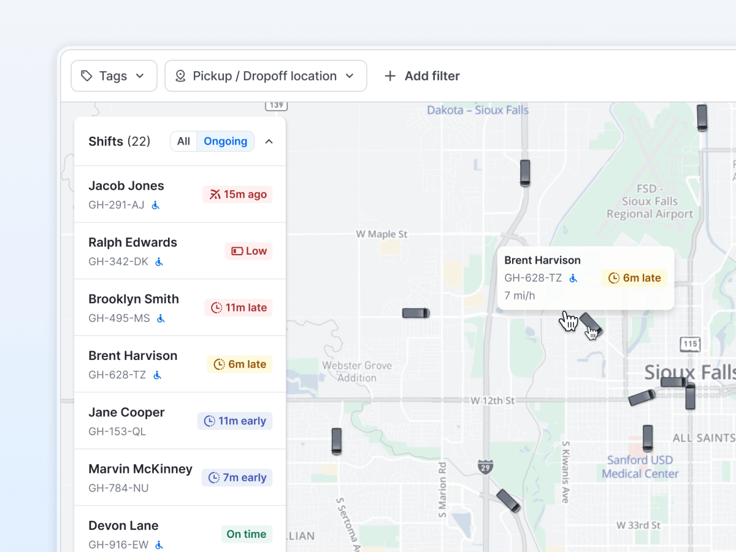Click the wheelchair icon beside GH-628-TZ in list
This screenshot has height=552, width=736.
[158, 375]
